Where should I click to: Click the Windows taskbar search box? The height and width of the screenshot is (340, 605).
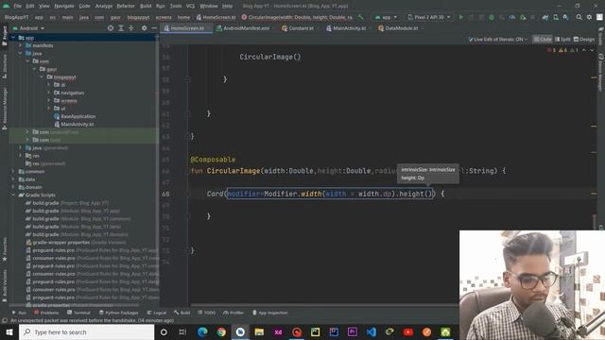coord(86,331)
